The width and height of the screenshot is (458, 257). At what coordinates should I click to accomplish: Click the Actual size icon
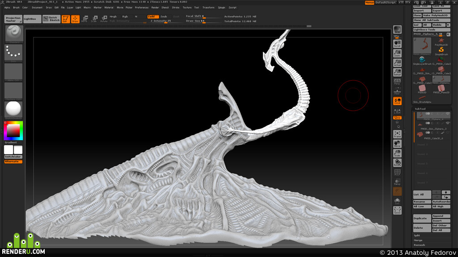[397, 62]
